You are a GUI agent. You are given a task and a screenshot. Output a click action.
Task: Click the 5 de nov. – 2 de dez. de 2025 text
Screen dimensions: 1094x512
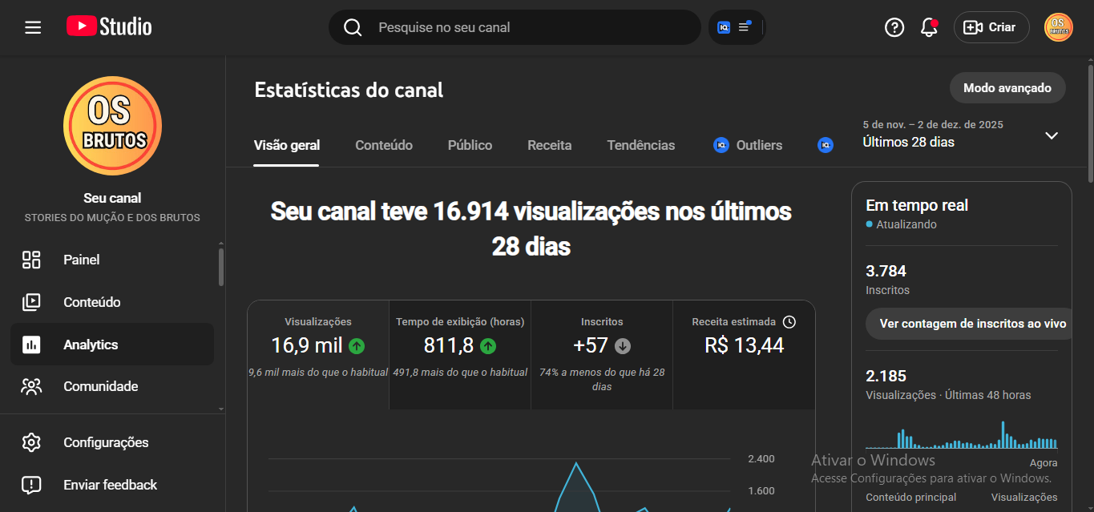pyautogui.click(x=933, y=125)
